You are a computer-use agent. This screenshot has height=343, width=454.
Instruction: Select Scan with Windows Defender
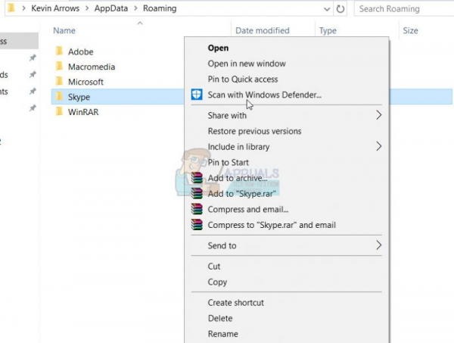[x=264, y=95]
